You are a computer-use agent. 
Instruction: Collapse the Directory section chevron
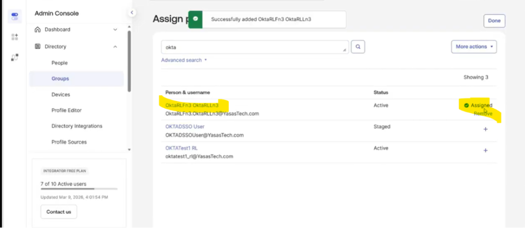pos(115,47)
